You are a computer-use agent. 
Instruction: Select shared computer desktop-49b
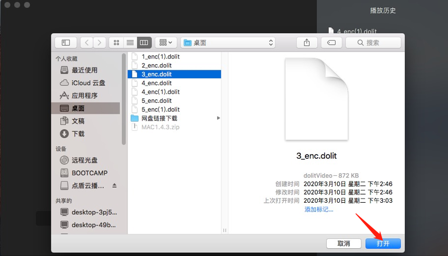coord(86,225)
